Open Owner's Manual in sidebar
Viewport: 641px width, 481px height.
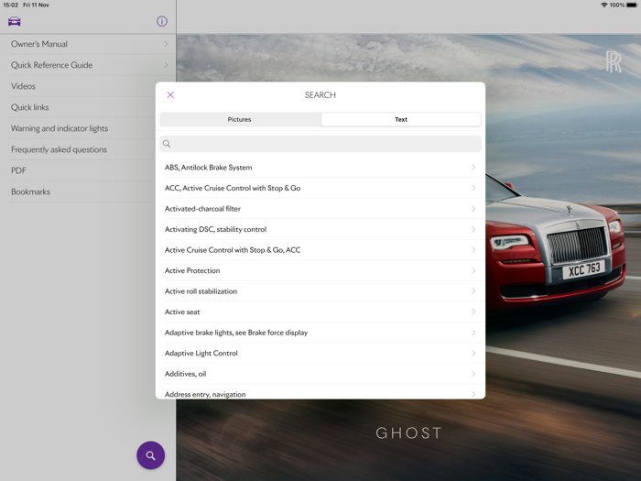(x=88, y=44)
